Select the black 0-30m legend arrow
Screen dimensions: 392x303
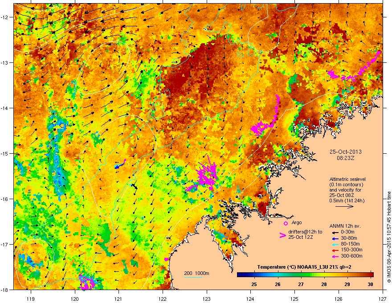point(335,232)
